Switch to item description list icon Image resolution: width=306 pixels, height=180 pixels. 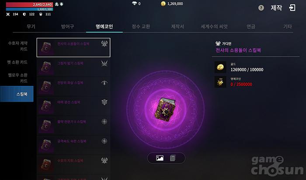tap(173, 158)
